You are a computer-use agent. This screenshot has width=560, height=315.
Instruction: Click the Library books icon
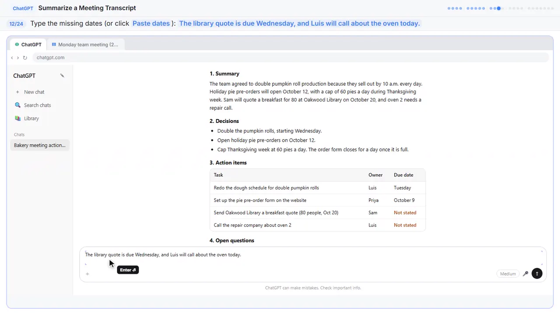coord(17,118)
